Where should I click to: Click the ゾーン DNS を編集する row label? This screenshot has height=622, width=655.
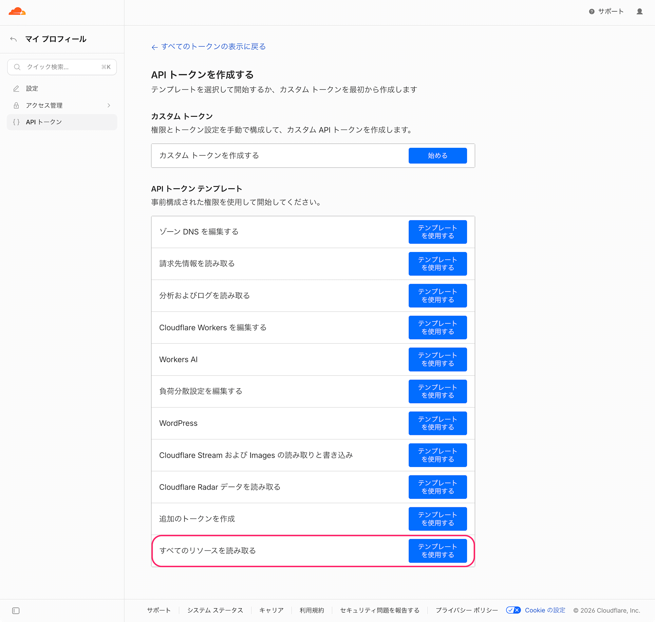pos(199,232)
